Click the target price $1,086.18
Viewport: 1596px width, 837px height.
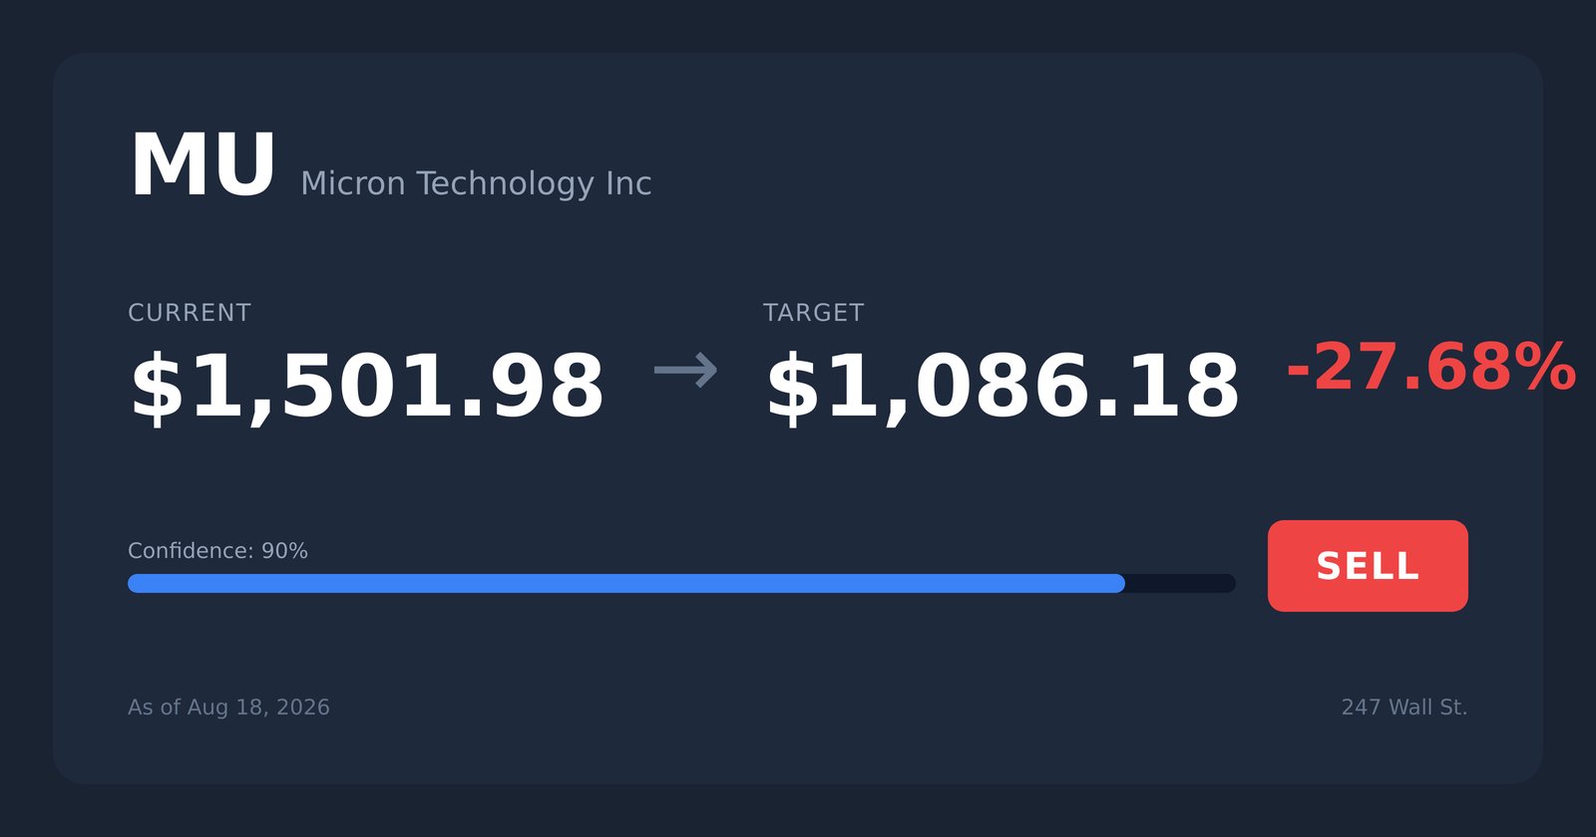pyautogui.click(x=1002, y=387)
